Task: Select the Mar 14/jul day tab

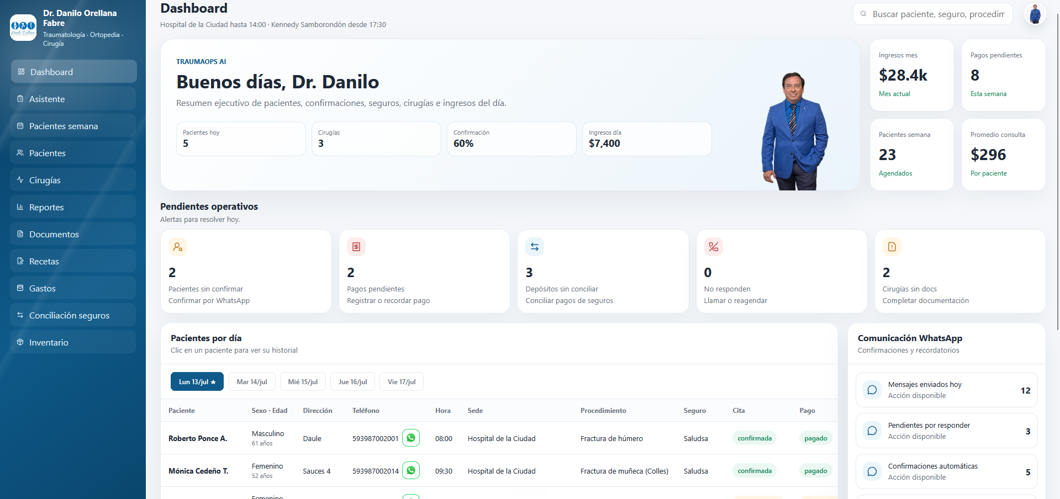Action: pyautogui.click(x=252, y=381)
